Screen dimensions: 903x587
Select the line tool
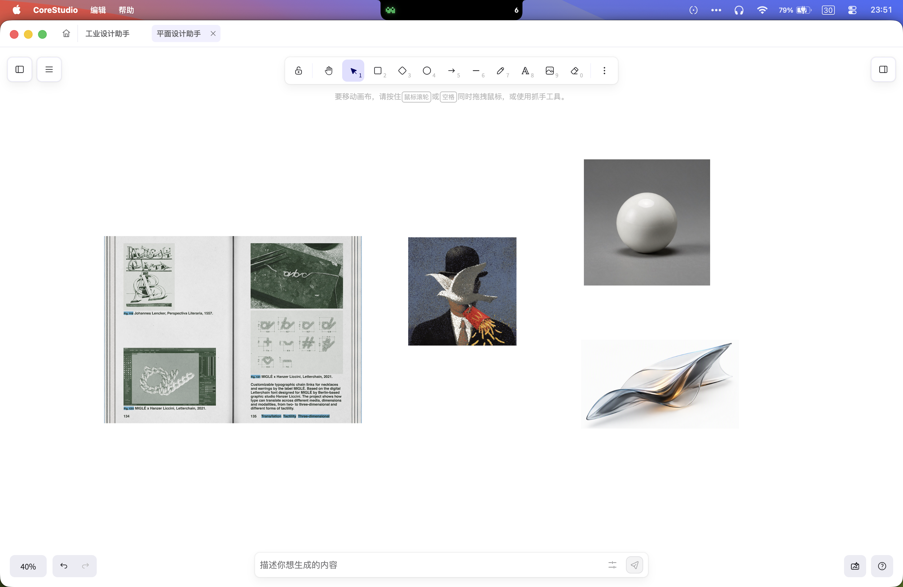point(476,71)
